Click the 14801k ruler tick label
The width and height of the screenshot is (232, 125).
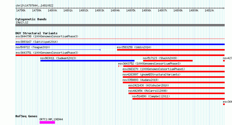click(x=68, y=11)
